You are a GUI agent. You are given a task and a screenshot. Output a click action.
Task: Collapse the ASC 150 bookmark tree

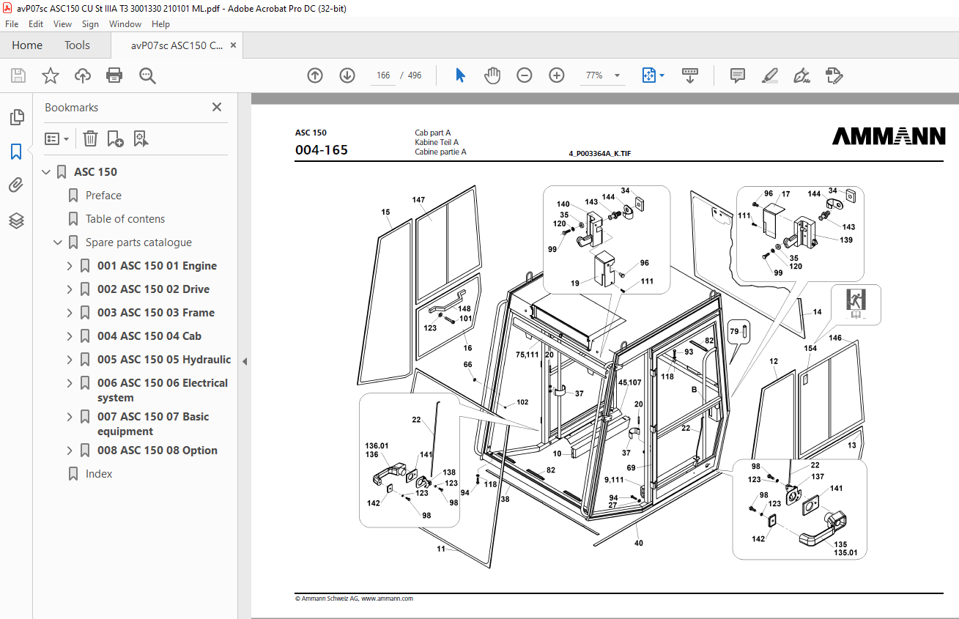pyautogui.click(x=46, y=172)
